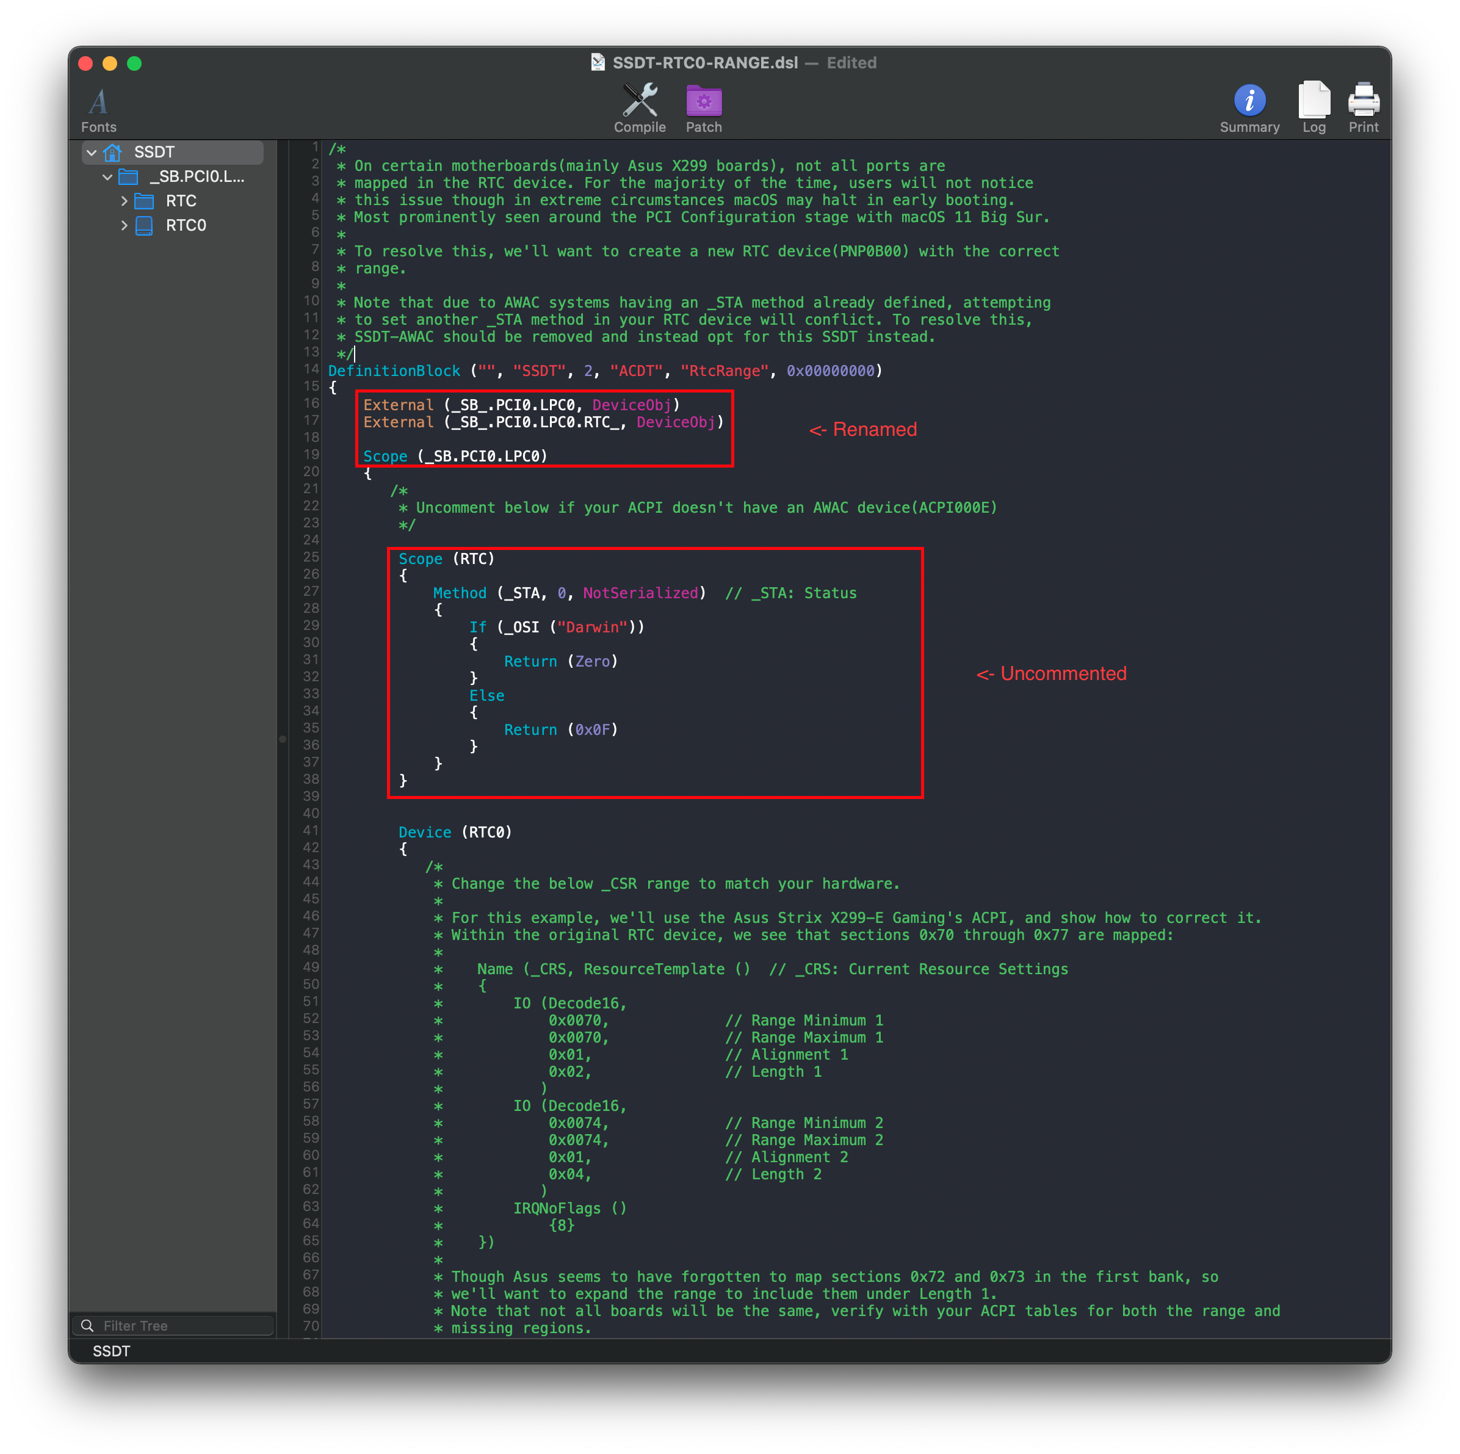Select the SSDT home icon in the sidebar
The height and width of the screenshot is (1454, 1460).
tap(114, 152)
